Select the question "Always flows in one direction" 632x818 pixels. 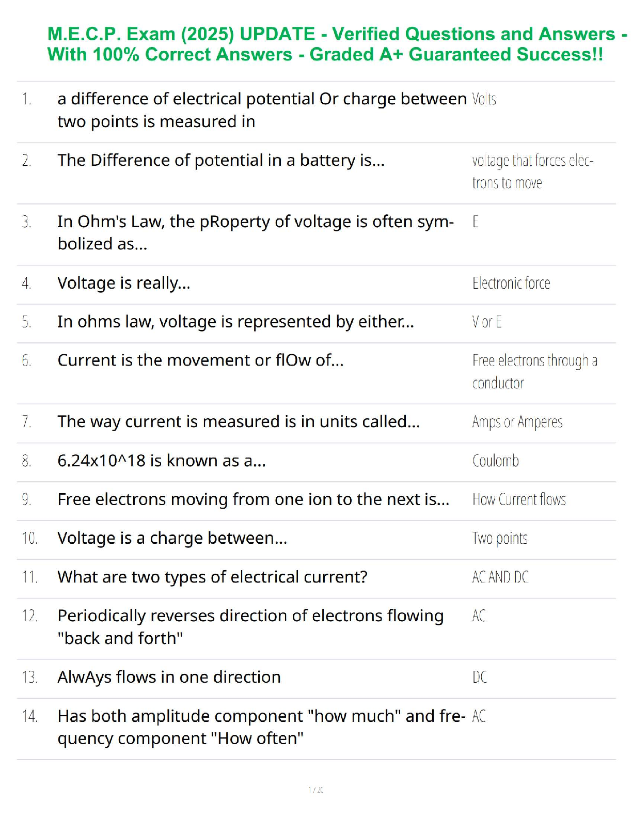[x=169, y=677]
